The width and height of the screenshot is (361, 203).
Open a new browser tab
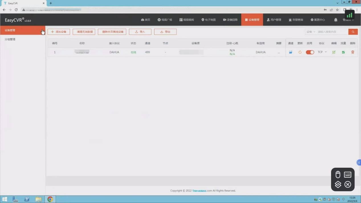point(51,3)
